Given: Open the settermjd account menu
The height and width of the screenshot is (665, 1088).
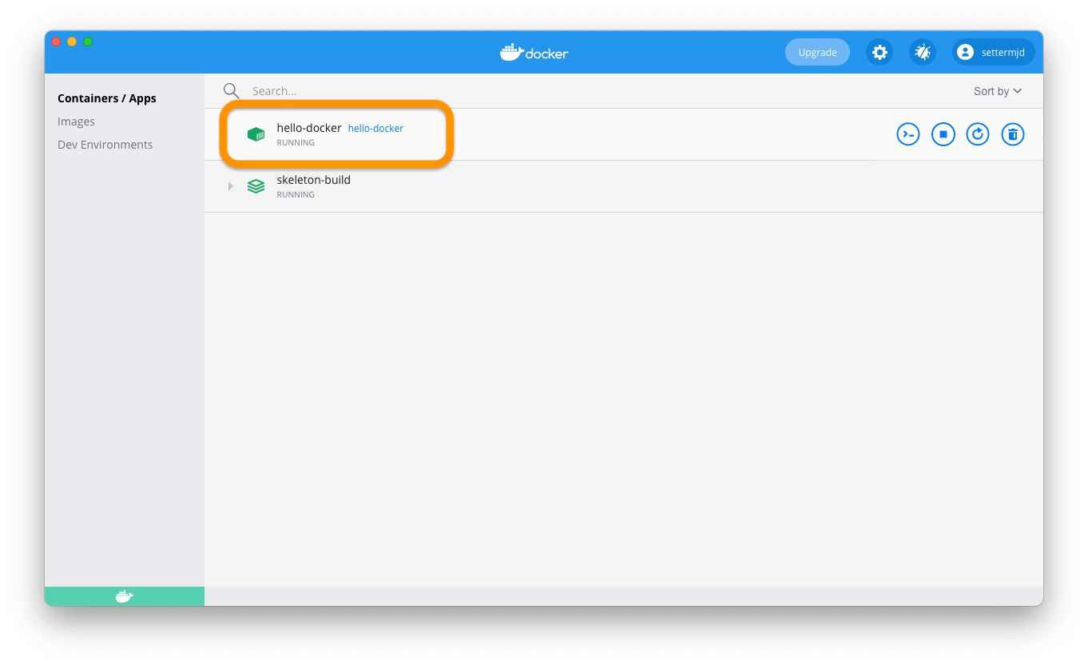Looking at the screenshot, I should click(993, 53).
